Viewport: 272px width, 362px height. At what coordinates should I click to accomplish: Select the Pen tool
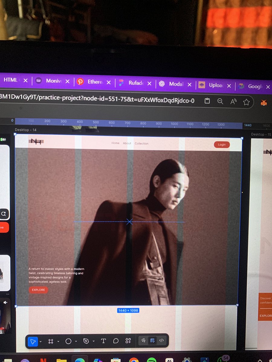(86, 341)
